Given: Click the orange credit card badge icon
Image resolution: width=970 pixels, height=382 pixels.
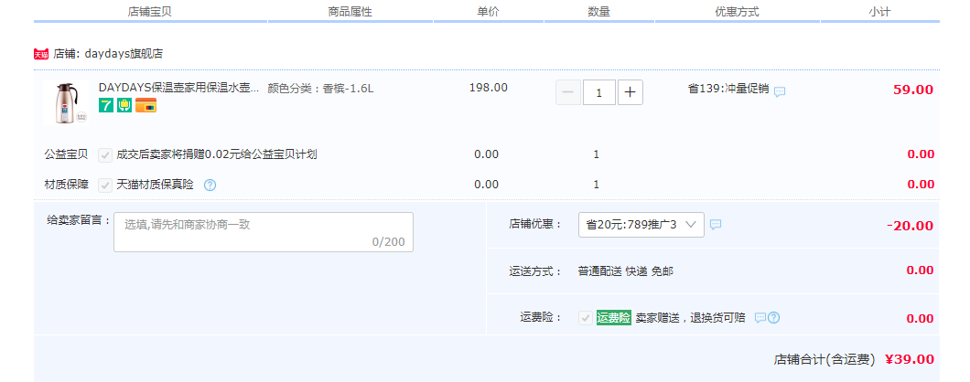Looking at the screenshot, I should 146,106.
